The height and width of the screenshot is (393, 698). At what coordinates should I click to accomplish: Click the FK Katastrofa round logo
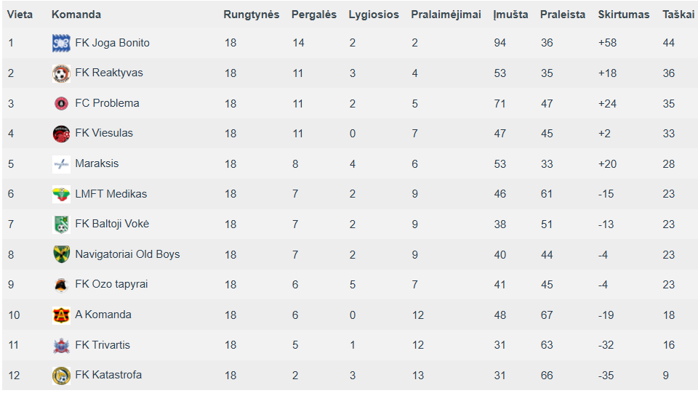61,376
